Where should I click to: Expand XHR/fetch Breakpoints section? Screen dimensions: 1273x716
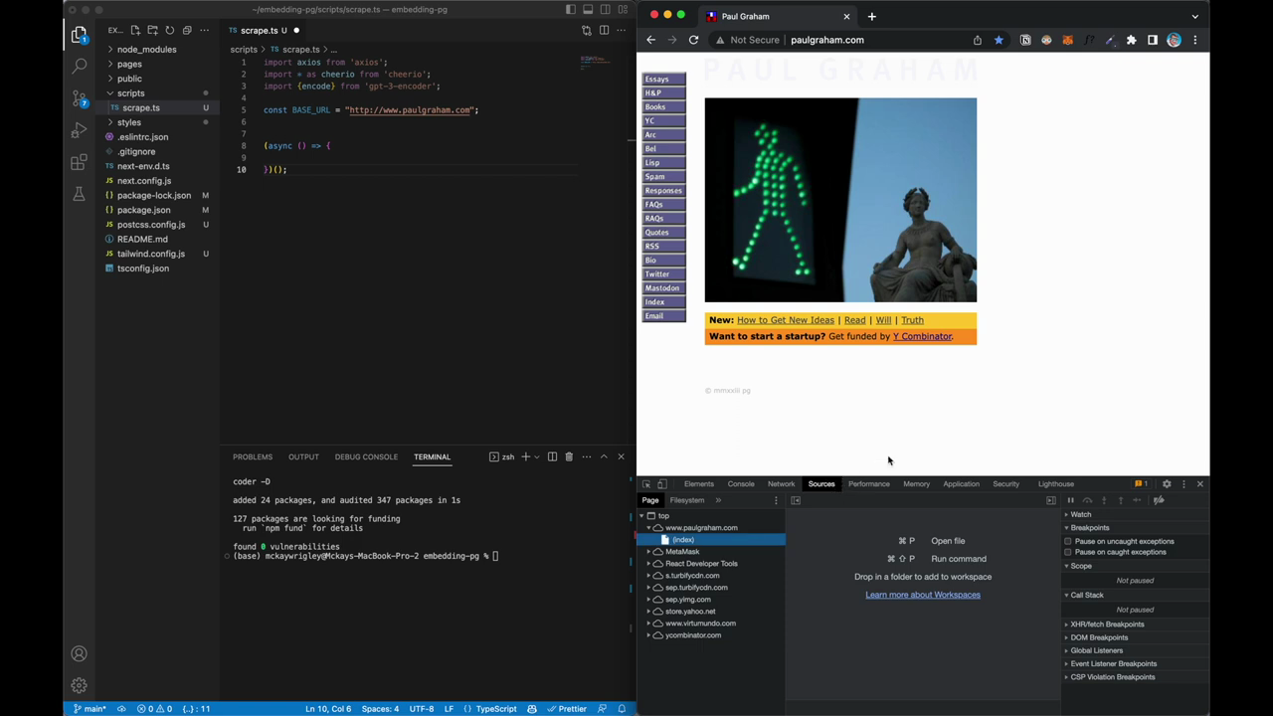pos(1107,625)
